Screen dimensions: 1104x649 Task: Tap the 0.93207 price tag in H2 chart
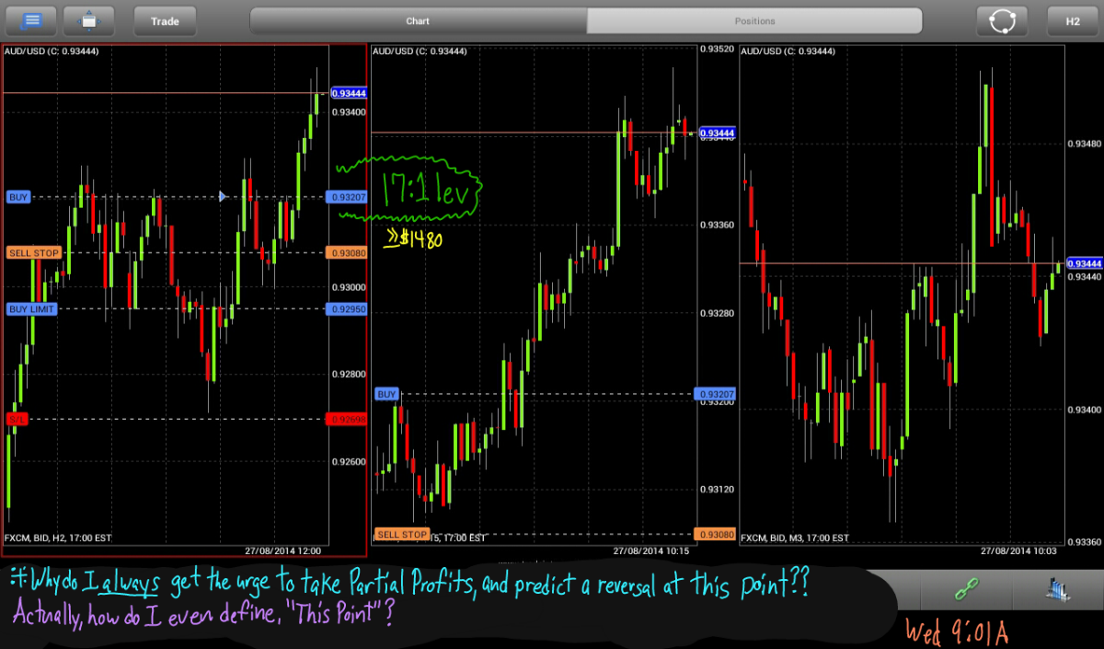[347, 197]
